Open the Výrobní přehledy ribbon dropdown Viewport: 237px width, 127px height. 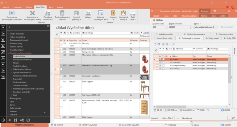click(x=76, y=15)
